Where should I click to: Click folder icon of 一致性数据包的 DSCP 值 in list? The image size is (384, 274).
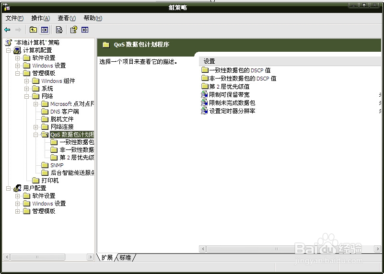[205, 70]
